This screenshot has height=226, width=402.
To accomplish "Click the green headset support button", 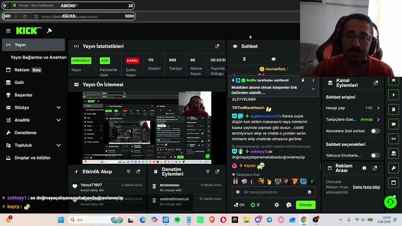I will click(390, 202).
